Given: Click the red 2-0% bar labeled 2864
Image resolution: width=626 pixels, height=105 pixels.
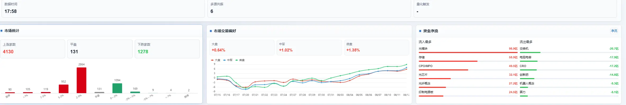Looking at the screenshot, I should (82, 80).
